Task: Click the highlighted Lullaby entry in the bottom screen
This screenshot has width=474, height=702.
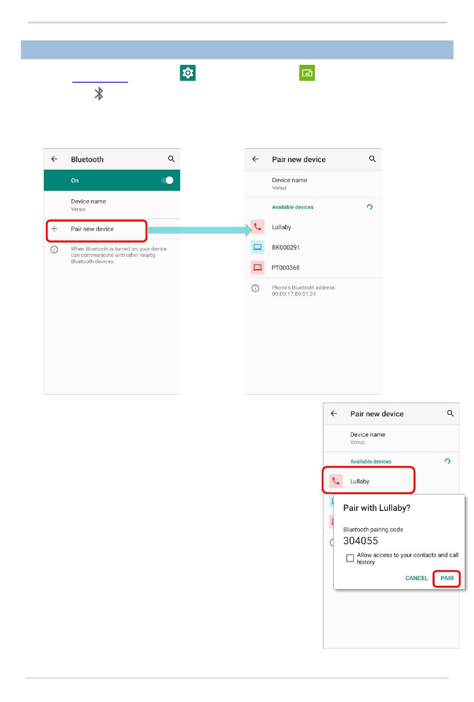Action: pyautogui.click(x=368, y=480)
